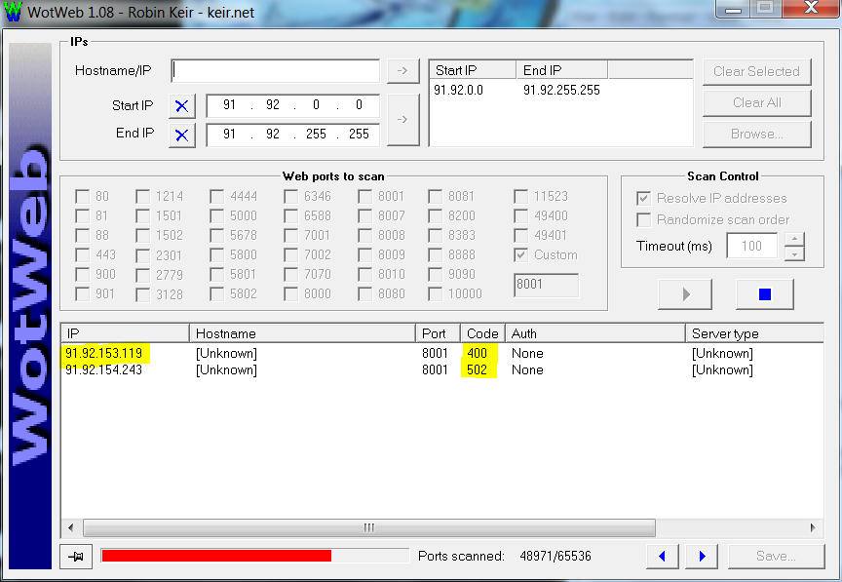Screen dimensions: 842x582
Task: Click the Timeout (ms) value field
Action: [x=751, y=246]
